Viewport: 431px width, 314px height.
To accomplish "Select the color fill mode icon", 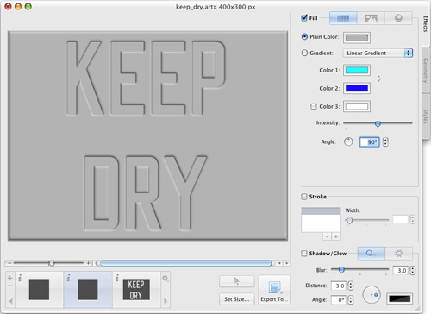I will tap(343, 18).
